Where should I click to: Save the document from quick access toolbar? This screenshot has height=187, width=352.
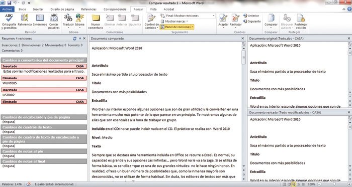[x=9, y=3]
